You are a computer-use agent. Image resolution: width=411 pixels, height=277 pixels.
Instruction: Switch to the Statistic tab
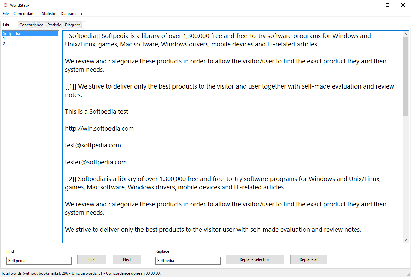54,25
